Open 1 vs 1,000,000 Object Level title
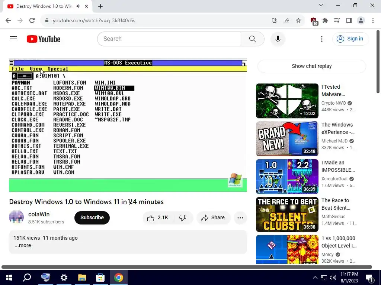 [x=339, y=242]
